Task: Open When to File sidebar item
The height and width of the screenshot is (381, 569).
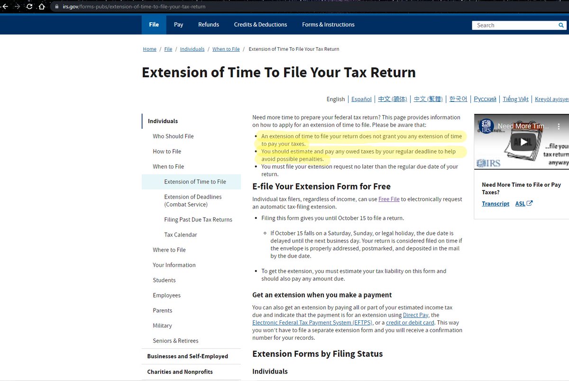Action: point(168,166)
